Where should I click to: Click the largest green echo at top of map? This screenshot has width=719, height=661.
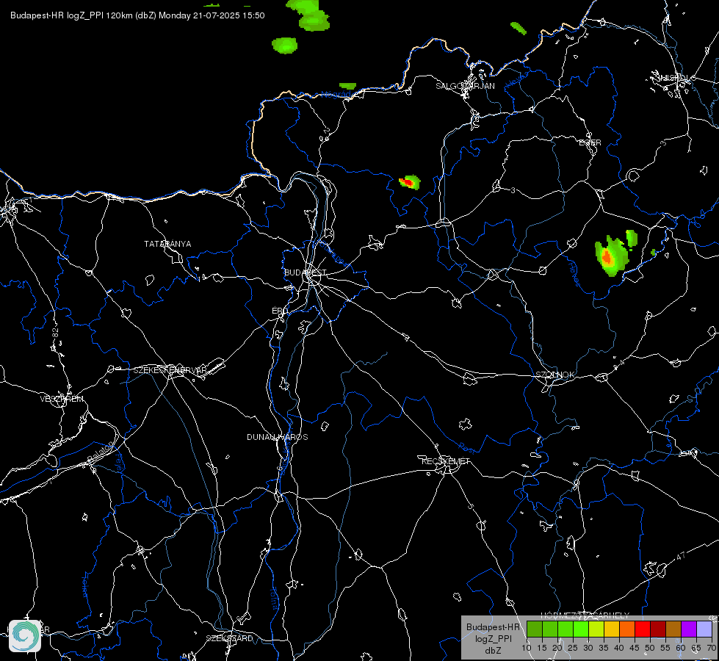pos(311,15)
